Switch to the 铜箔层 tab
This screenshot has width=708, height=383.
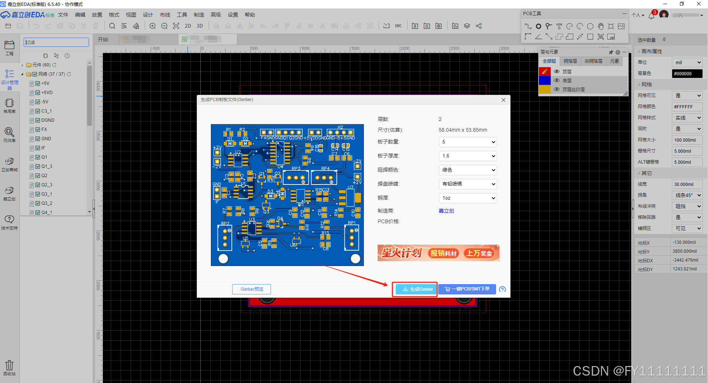(570, 61)
